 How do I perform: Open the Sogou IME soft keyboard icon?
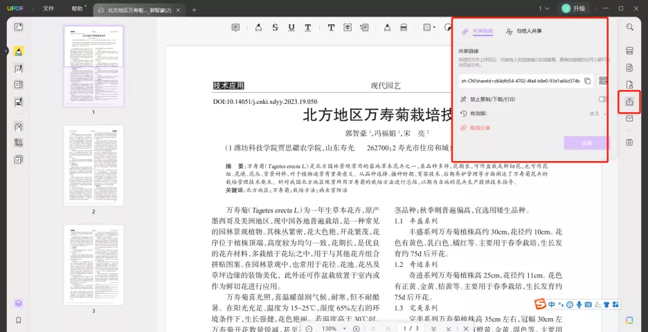[x=588, y=305]
